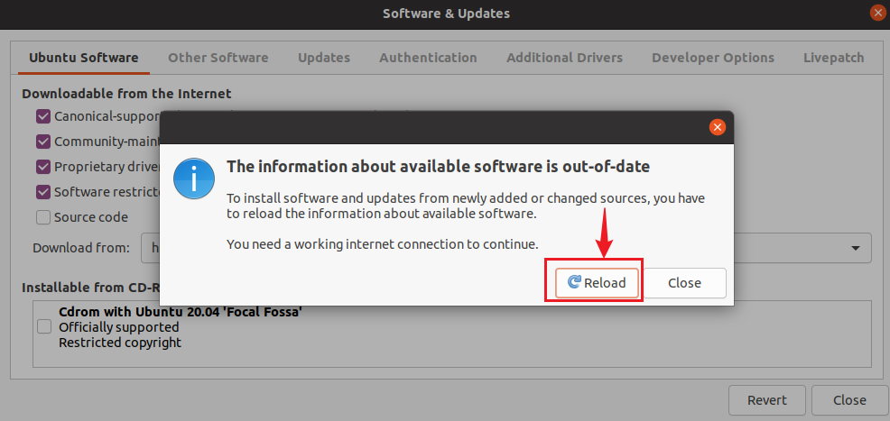The height and width of the screenshot is (421, 890).
Task: Enable the Source code checkbox
Action: [x=43, y=217]
